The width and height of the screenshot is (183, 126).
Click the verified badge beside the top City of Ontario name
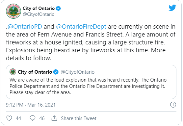(x=58, y=9)
